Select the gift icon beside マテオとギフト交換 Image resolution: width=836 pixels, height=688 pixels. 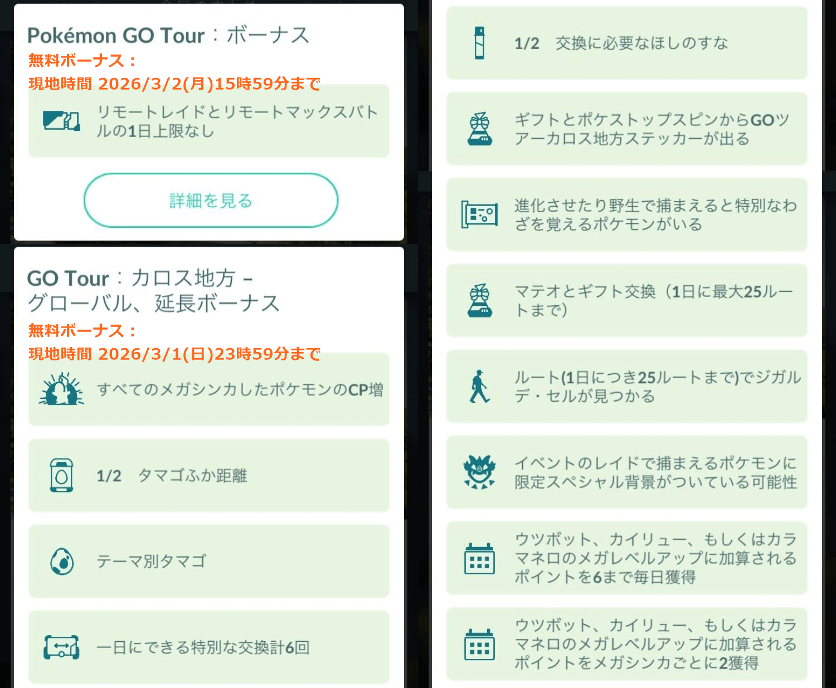tap(479, 300)
